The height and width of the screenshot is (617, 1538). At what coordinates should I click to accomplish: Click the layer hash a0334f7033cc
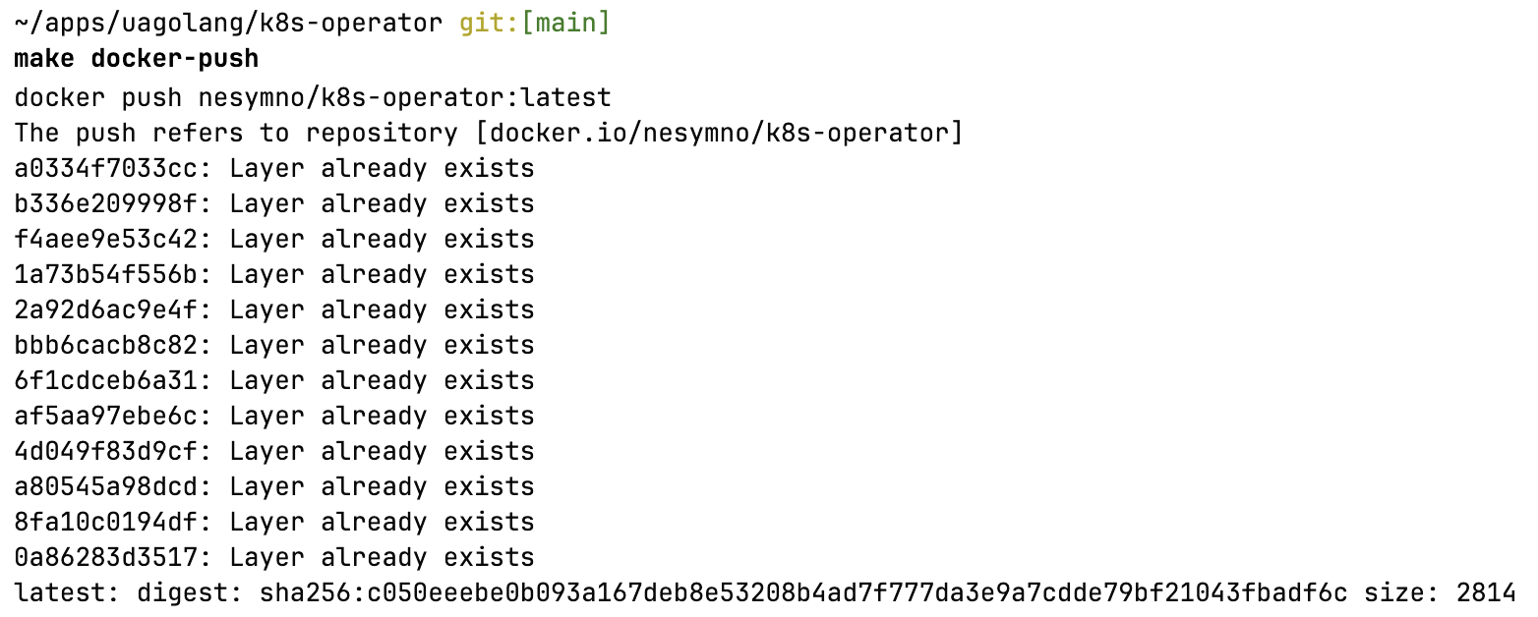click(x=106, y=168)
